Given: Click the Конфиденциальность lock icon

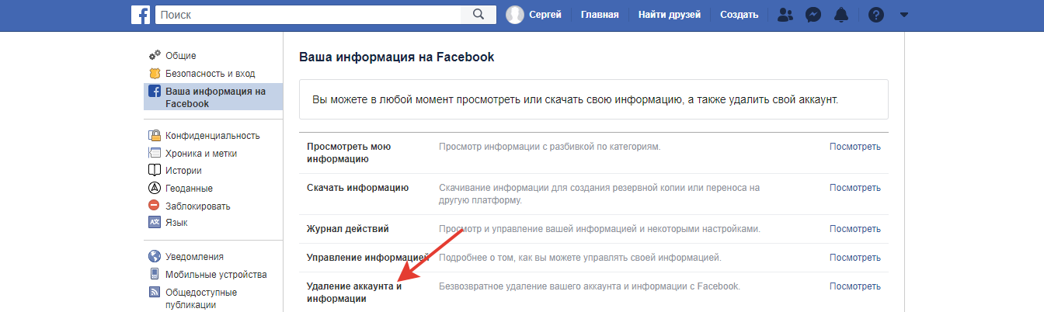Looking at the screenshot, I should point(154,136).
